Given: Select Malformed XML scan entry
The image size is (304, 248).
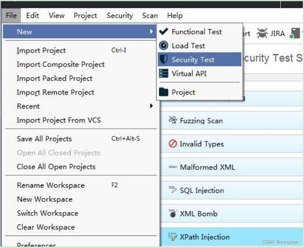Looking at the screenshot, I should (207, 167).
